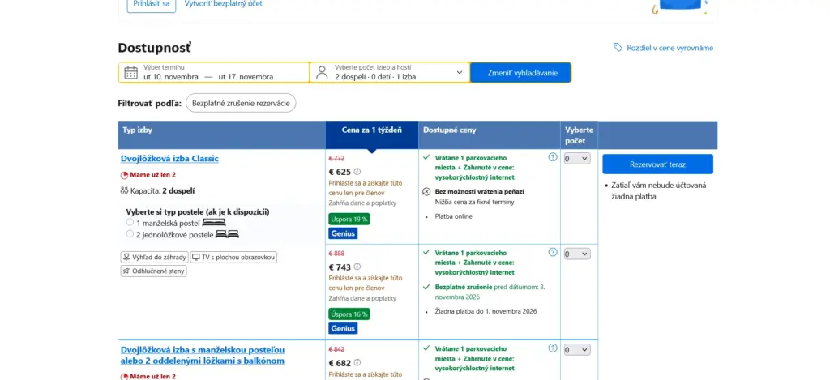Click Úspora 19 % badge
This screenshot has width=830, height=380.
pyautogui.click(x=349, y=219)
